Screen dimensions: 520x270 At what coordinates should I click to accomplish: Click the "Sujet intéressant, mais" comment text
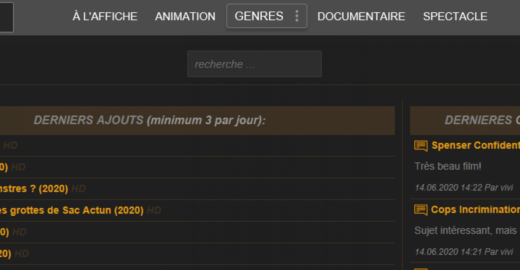point(465,230)
